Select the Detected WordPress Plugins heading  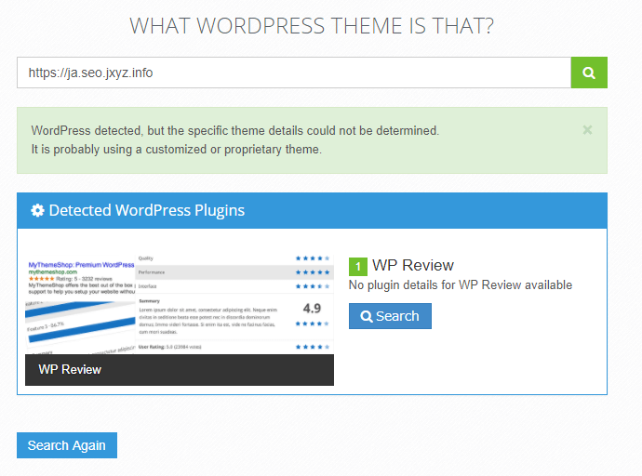(146, 210)
